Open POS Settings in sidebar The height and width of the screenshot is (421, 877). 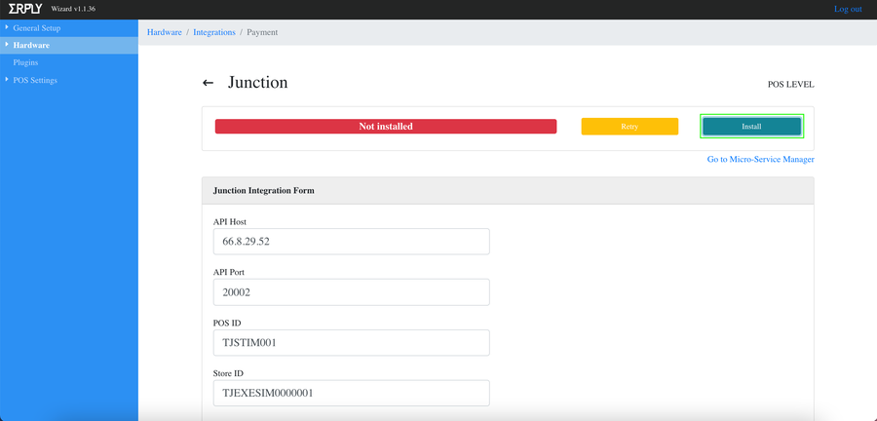[x=35, y=80]
